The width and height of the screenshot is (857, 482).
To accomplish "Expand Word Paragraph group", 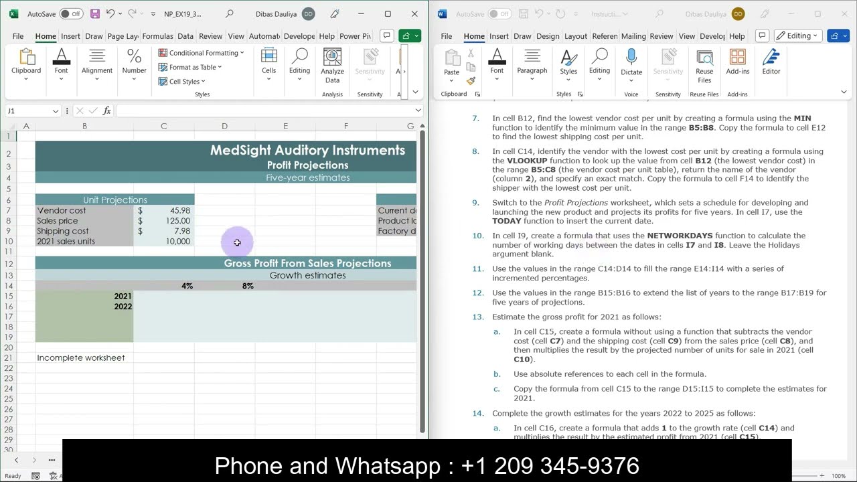I will [532, 64].
